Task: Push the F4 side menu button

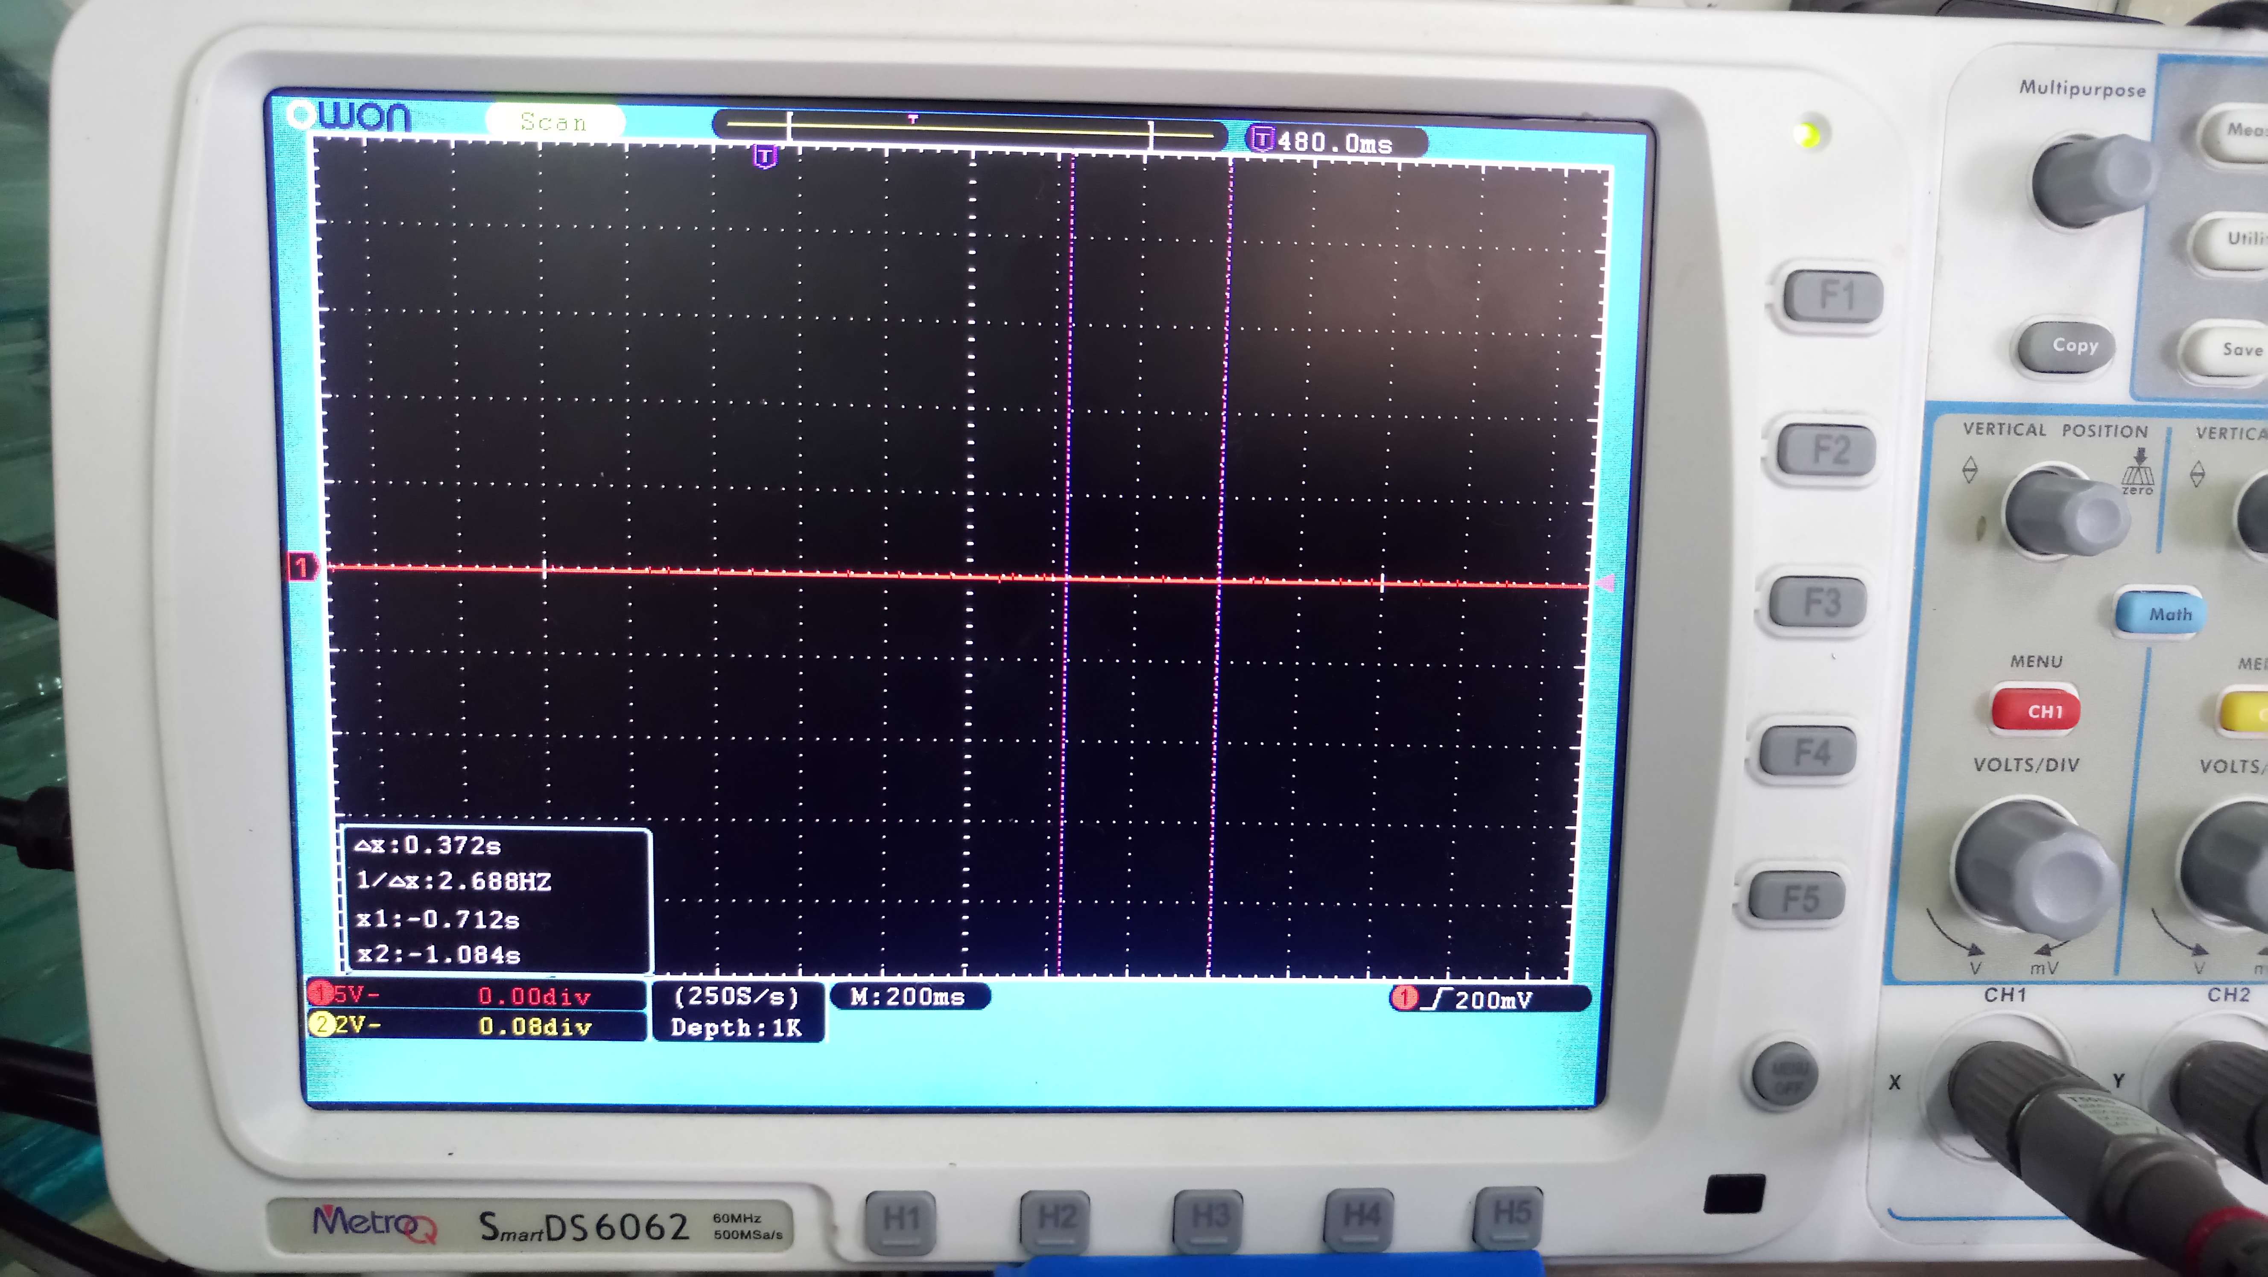Action: (x=1809, y=752)
